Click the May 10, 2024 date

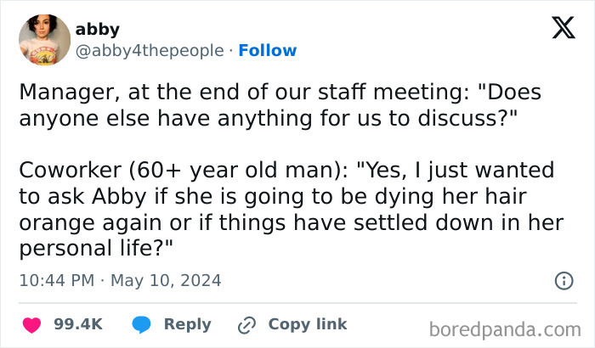(x=166, y=281)
